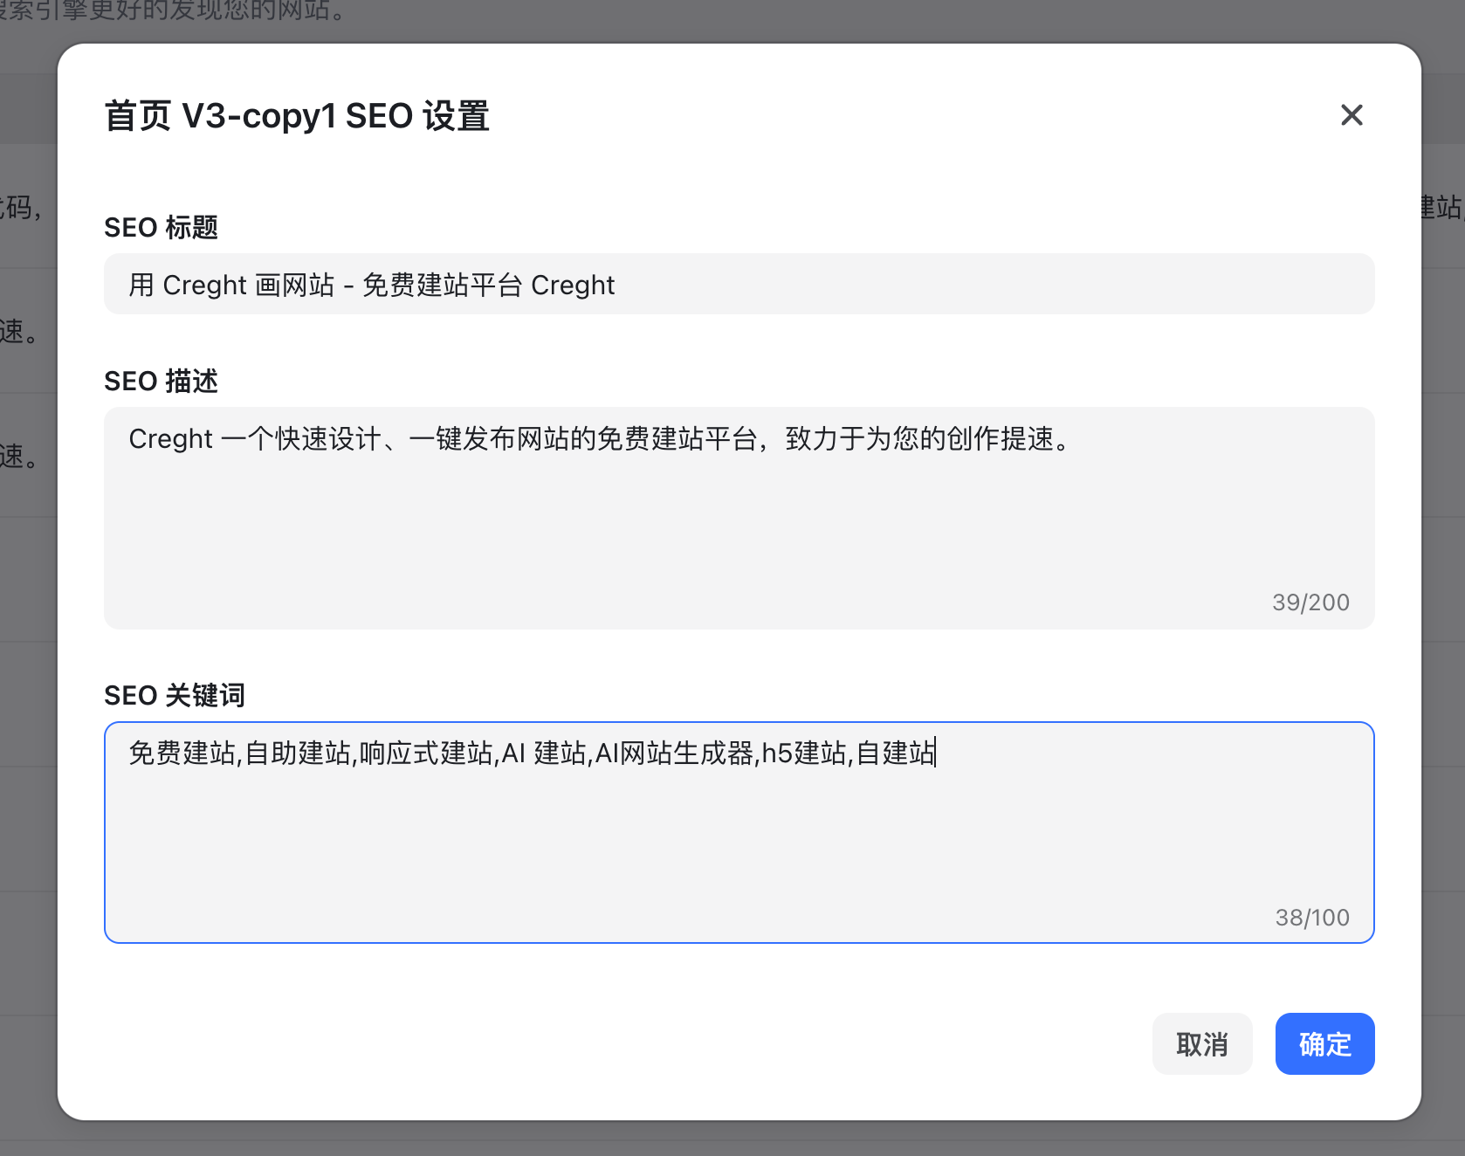The height and width of the screenshot is (1156, 1465).
Task: Click the SEO 标题 input field
Action: 739,284
